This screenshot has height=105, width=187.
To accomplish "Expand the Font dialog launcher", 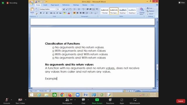I will (x=71, y=16).
